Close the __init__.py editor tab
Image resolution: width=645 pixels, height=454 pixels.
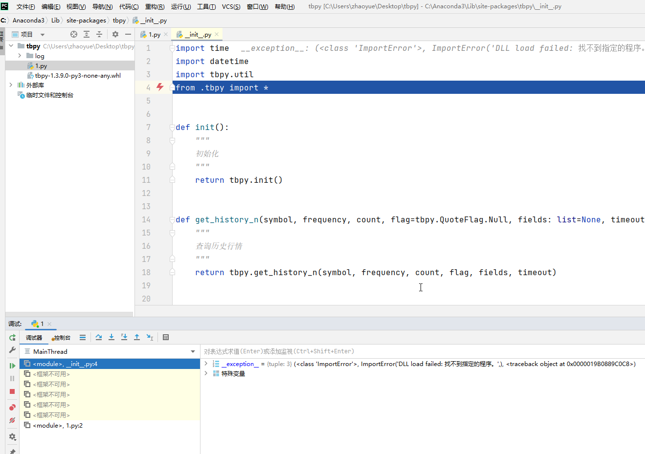(x=217, y=34)
